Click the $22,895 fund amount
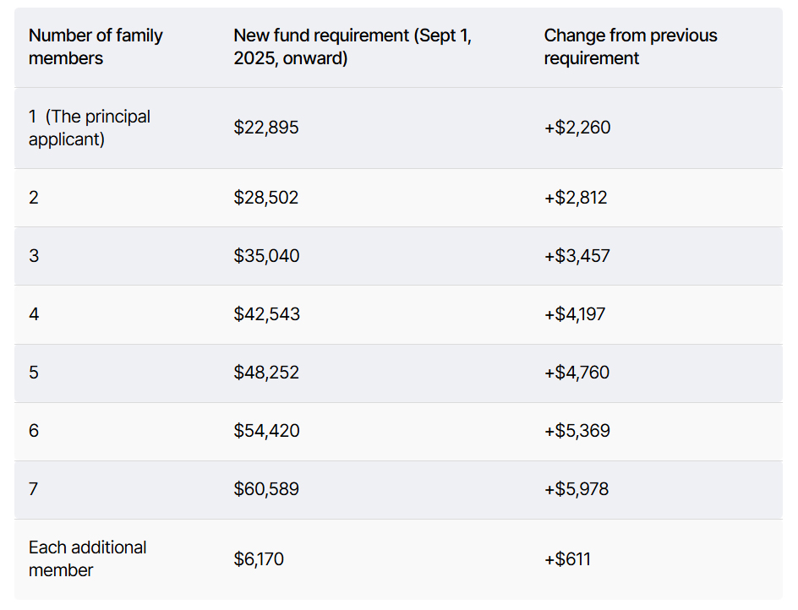Screen dimensions: 798x610 tap(266, 128)
